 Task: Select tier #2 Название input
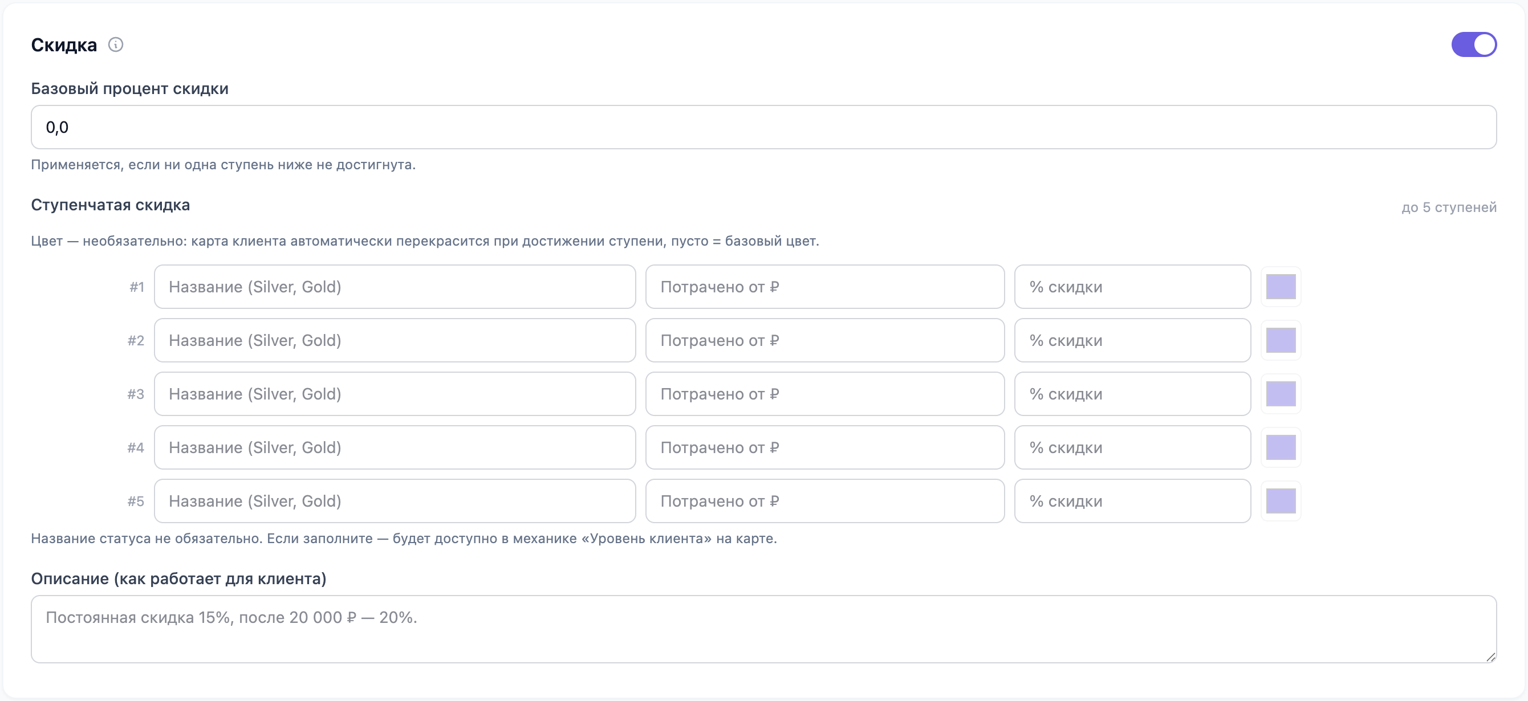[x=395, y=340]
